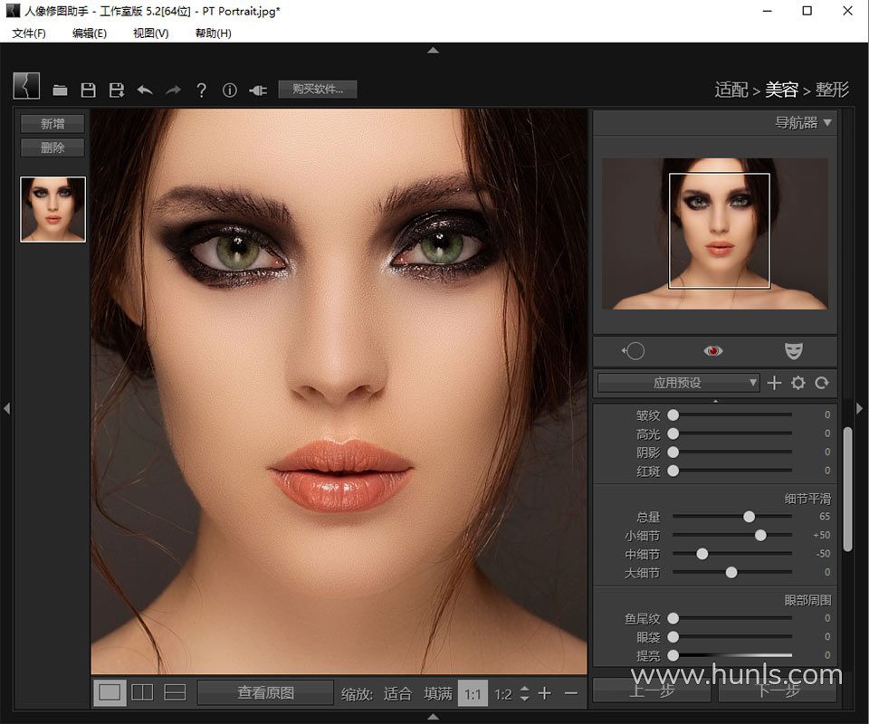Switch to side-by-side split view
Screen dimensions: 869x724
[142, 692]
